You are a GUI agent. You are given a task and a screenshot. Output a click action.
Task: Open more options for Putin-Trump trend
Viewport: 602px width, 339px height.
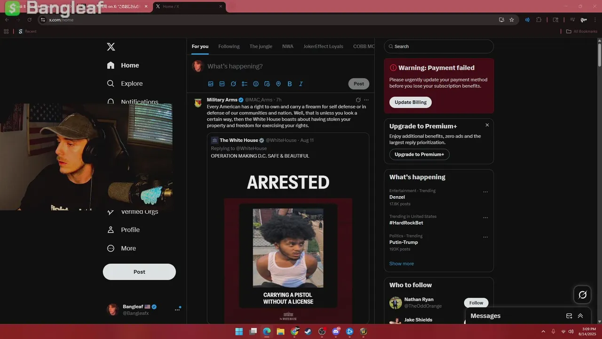[x=485, y=237]
